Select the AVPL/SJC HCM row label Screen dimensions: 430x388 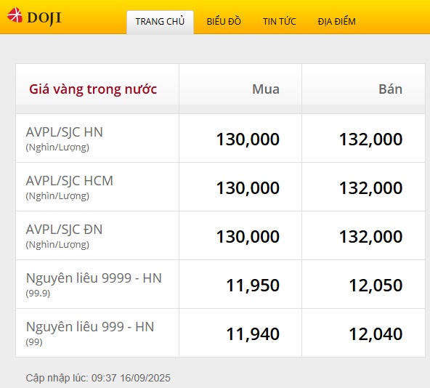tap(70, 181)
